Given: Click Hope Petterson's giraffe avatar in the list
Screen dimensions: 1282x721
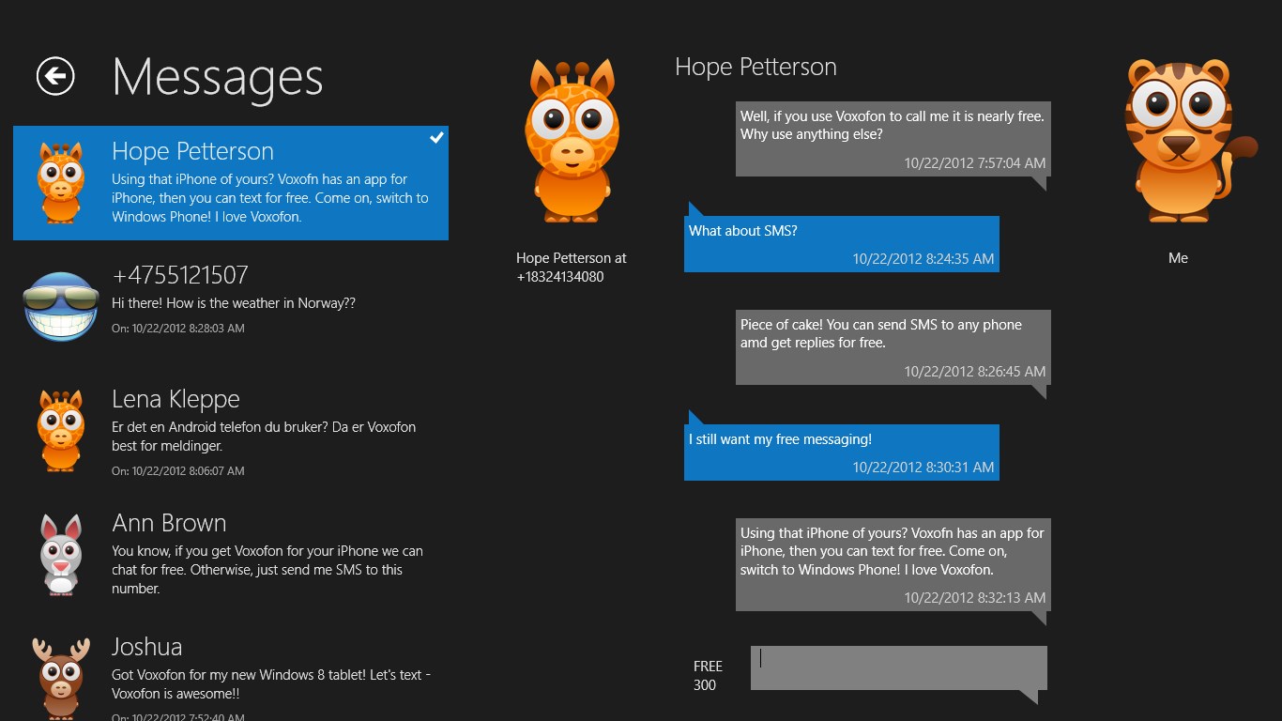Looking at the screenshot, I should tap(61, 182).
